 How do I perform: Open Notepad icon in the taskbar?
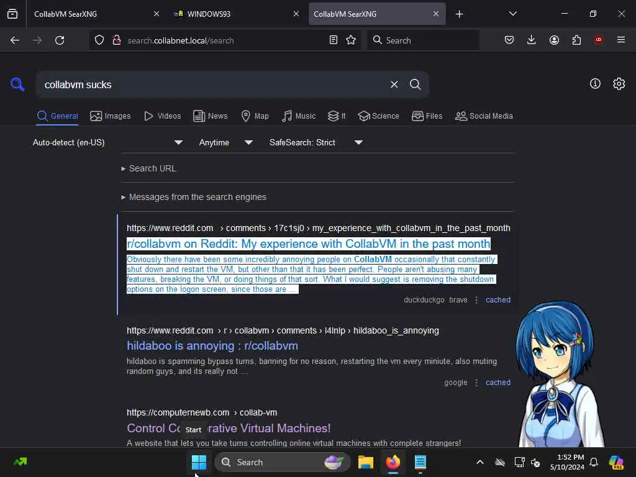coord(420,462)
